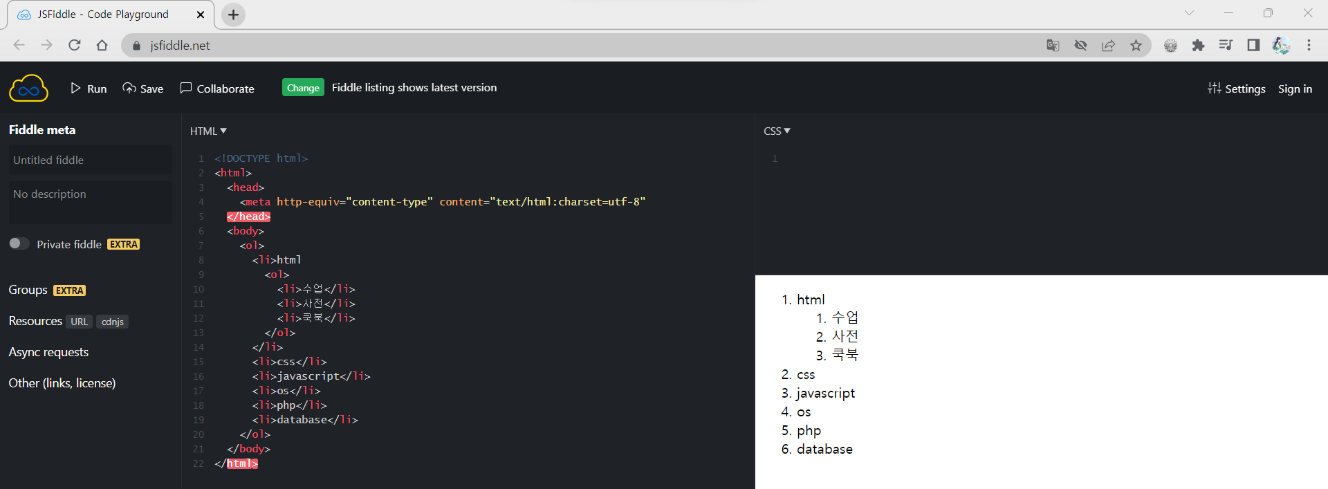1328x489 pixels.
Task: Click the Settings sliders icon
Action: 1215,88
